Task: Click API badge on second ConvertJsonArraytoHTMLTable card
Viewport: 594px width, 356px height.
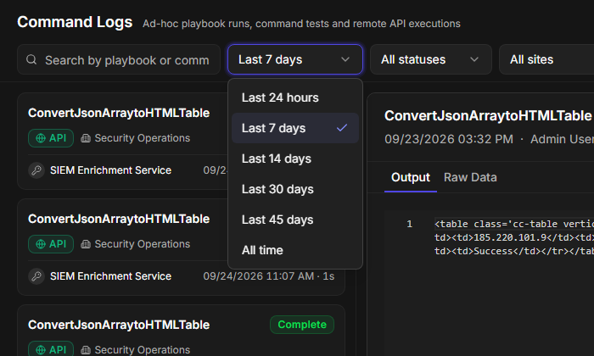Action: 51,244
